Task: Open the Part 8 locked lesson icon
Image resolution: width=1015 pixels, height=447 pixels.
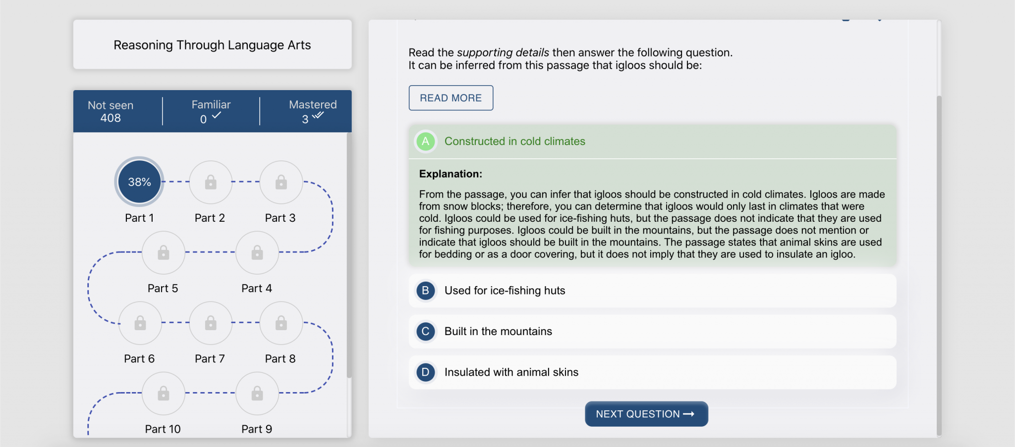Action: [281, 323]
